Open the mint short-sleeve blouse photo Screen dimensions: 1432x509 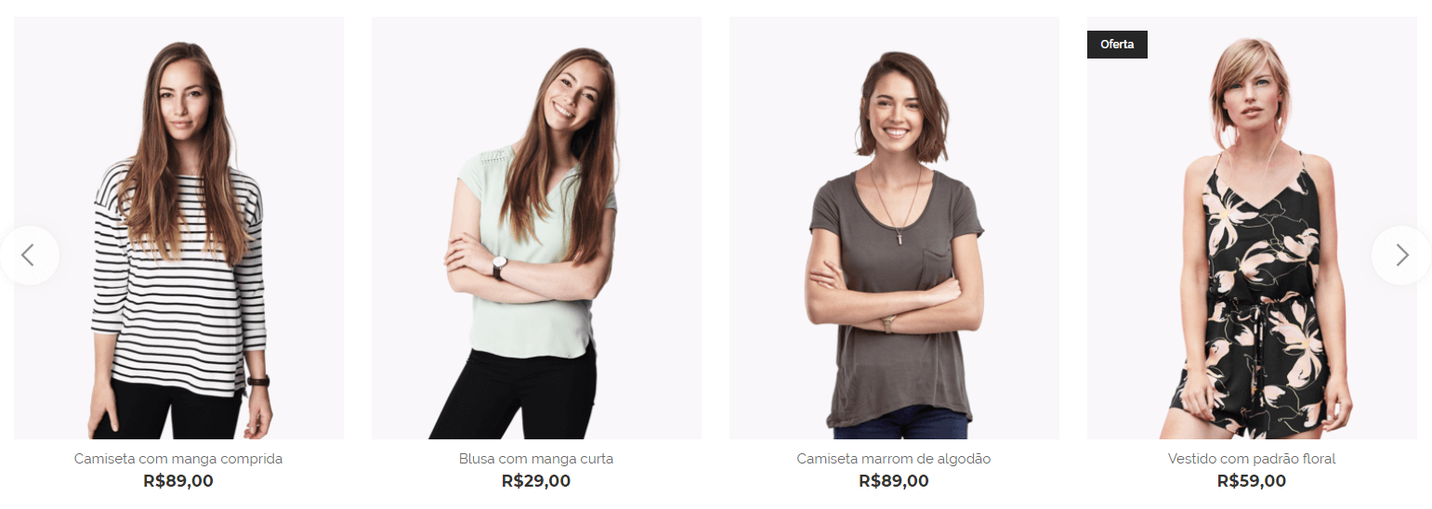coord(536,228)
